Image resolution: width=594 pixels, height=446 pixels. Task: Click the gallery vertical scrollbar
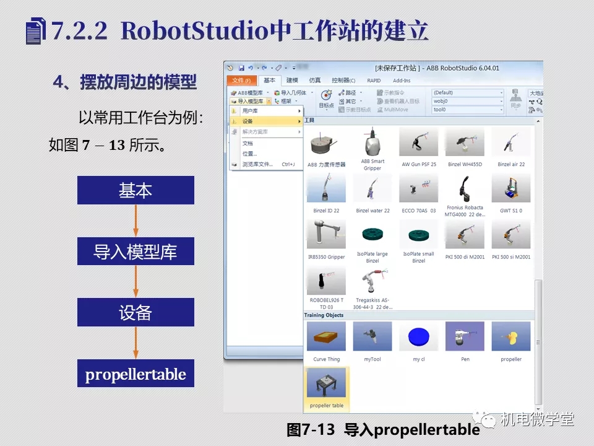tap(538, 343)
